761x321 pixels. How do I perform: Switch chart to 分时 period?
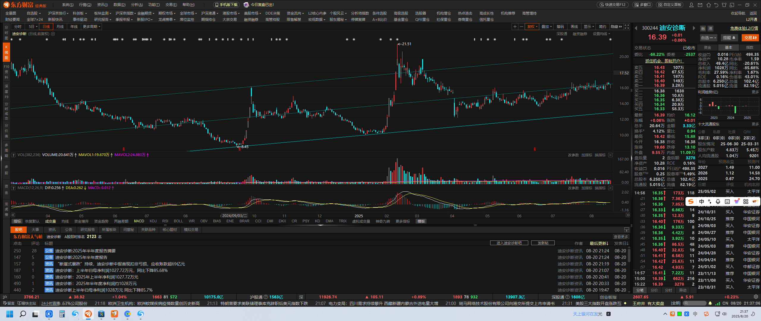18,27
